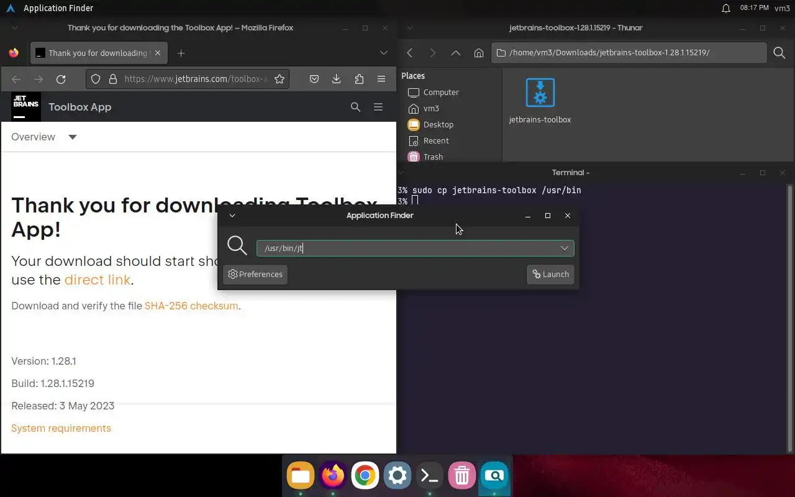
Task: Click the Terminal vertical scrollbar
Action: (x=791, y=317)
